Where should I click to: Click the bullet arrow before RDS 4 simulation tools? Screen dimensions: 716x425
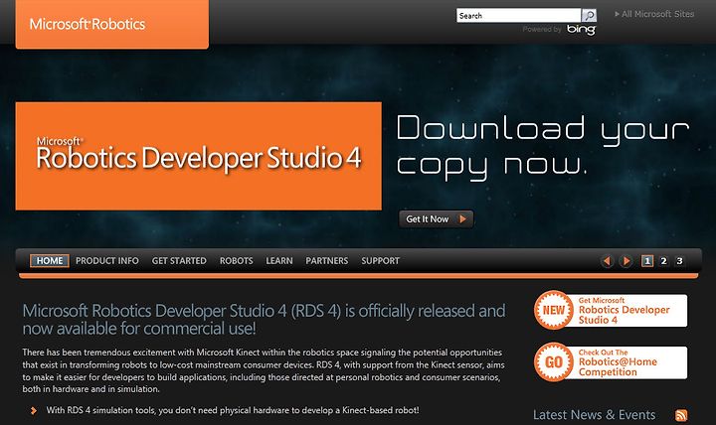34,410
